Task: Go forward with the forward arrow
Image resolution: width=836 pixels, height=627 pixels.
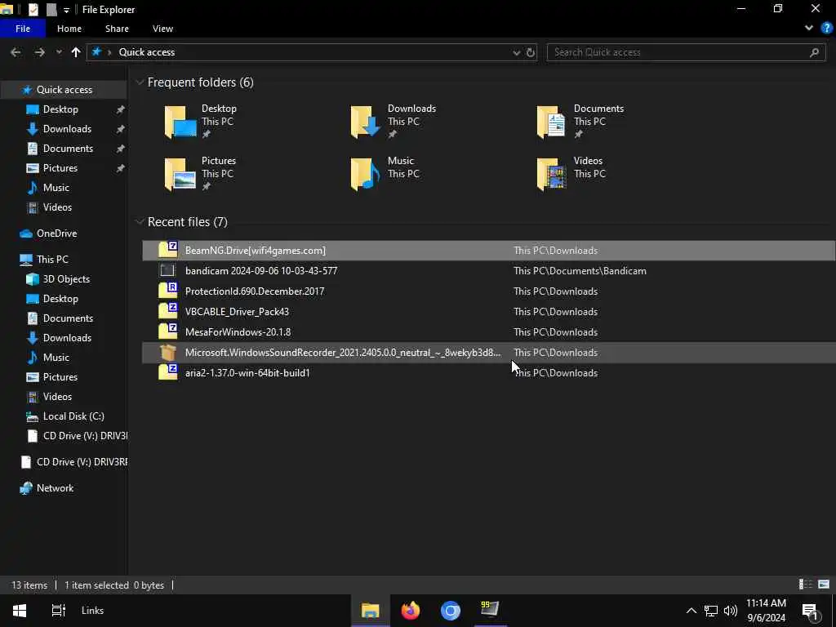Action: pyautogui.click(x=39, y=52)
